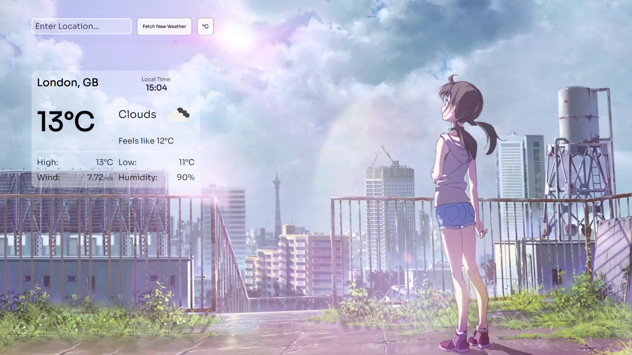Toggle the °C temperature unit button

(205, 27)
